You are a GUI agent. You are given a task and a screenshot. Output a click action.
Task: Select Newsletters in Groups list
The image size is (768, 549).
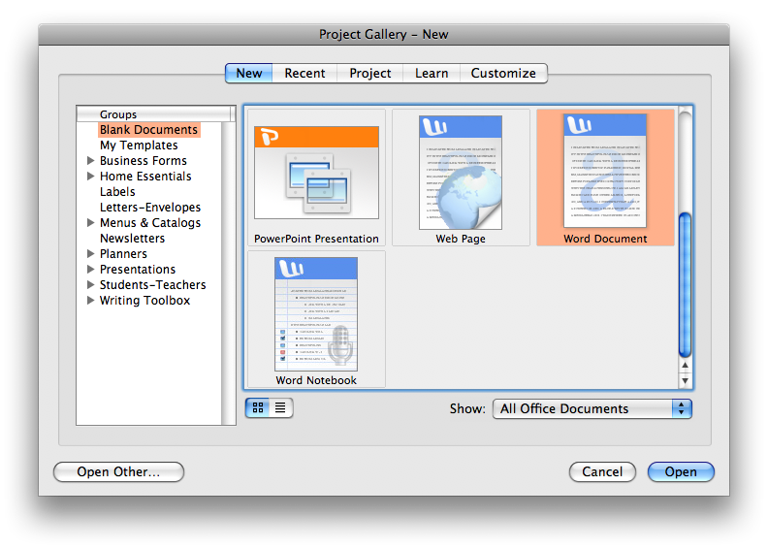132,238
